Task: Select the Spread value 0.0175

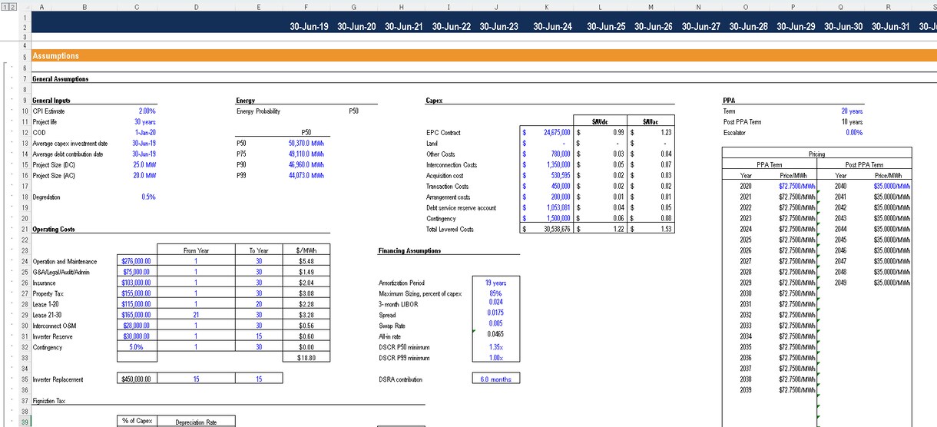Action: (495, 313)
